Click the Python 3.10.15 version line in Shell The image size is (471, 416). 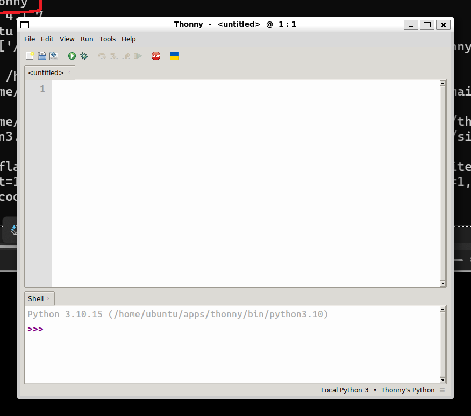point(177,315)
